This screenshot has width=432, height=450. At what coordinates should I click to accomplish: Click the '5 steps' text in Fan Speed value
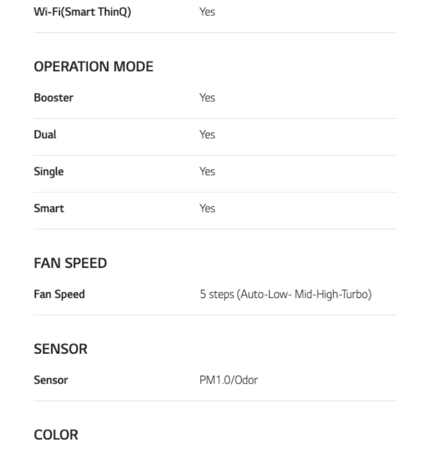pos(217,295)
